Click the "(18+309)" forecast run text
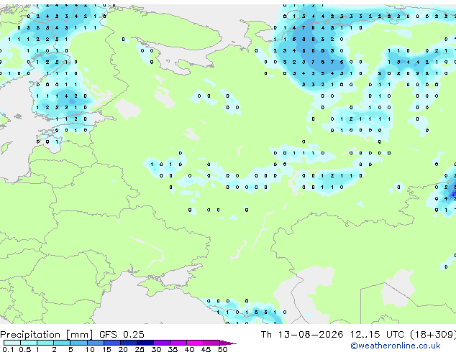This screenshot has width=456, height=352. coord(433,335)
